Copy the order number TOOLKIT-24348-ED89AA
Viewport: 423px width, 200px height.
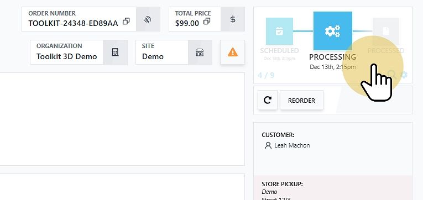[126, 21]
